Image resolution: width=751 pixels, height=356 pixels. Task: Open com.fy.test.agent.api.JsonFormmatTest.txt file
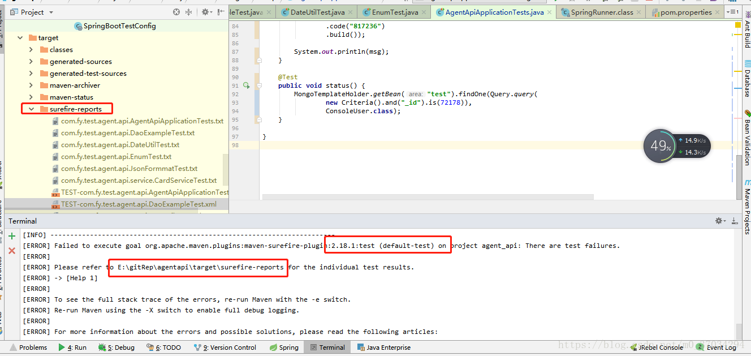coord(124,169)
